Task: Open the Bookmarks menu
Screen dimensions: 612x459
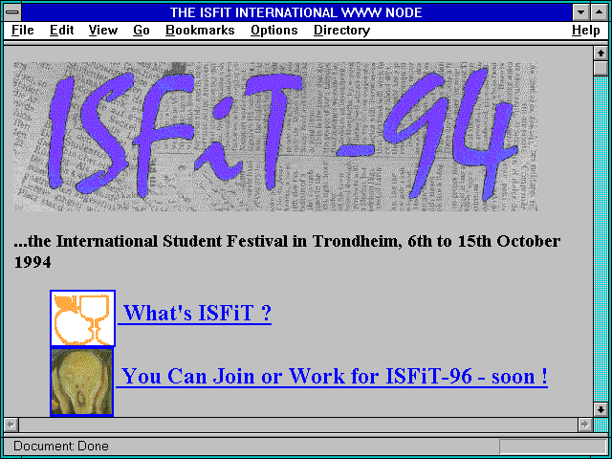Action: tap(200, 31)
